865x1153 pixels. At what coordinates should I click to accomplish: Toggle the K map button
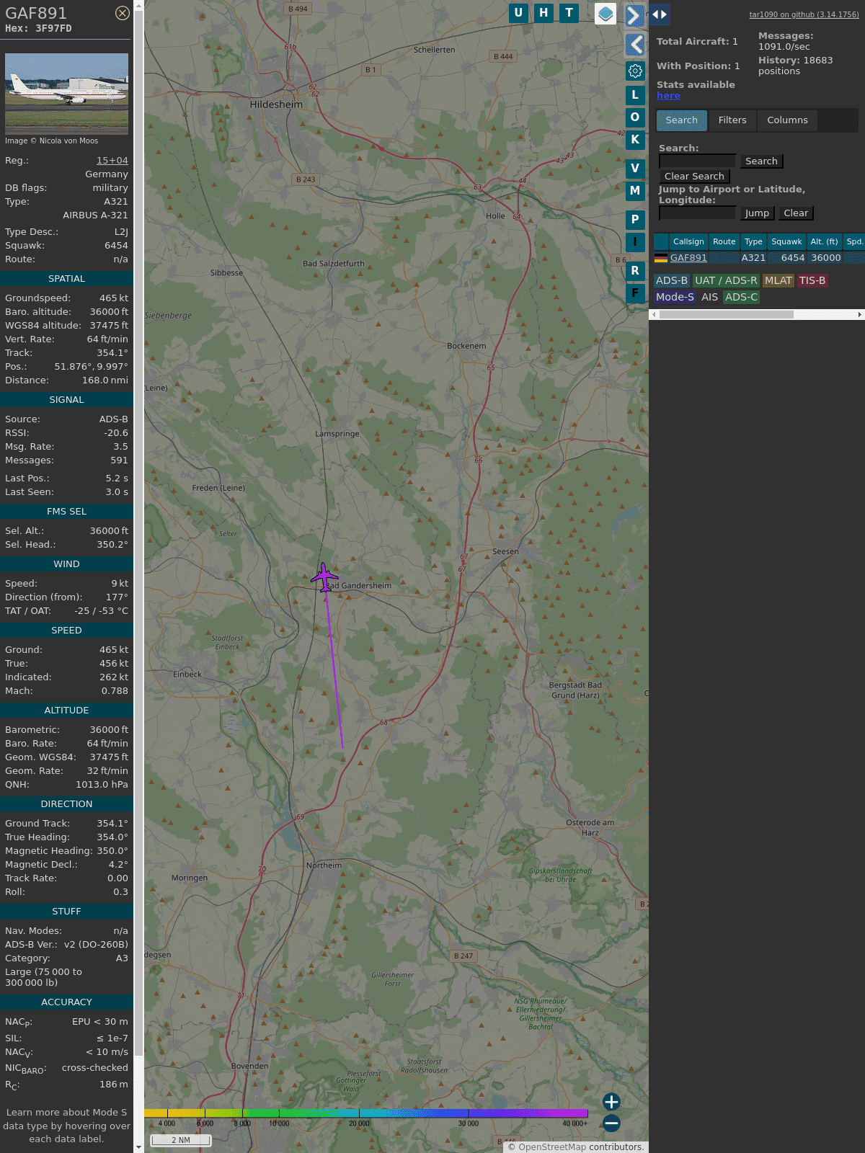point(635,140)
